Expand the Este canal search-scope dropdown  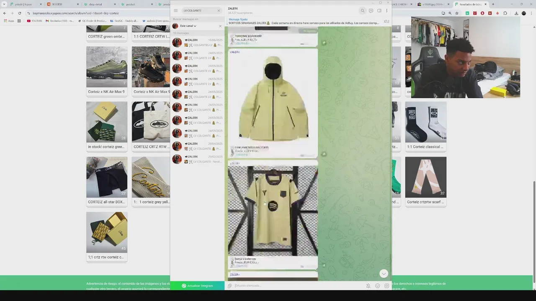pyautogui.click(x=188, y=26)
